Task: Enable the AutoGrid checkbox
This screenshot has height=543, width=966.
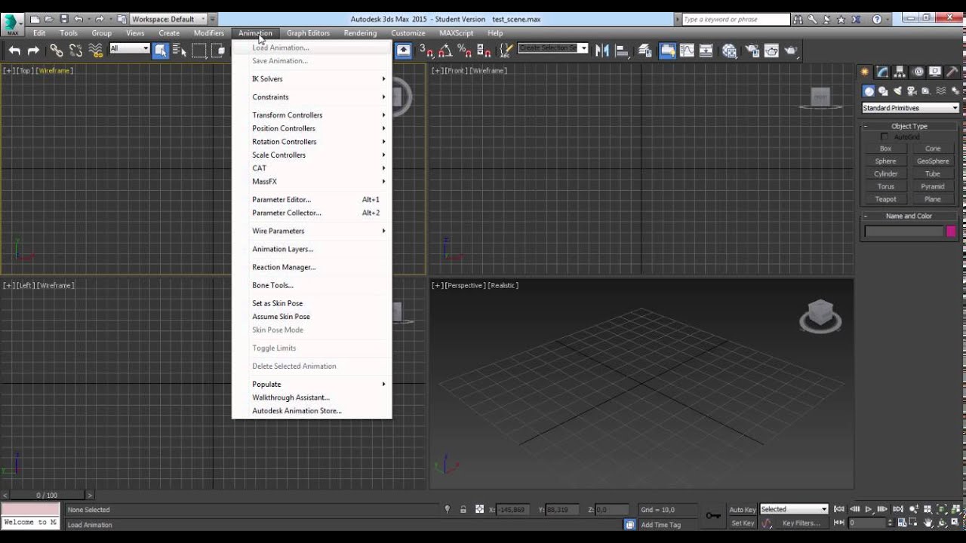Action: 884,137
